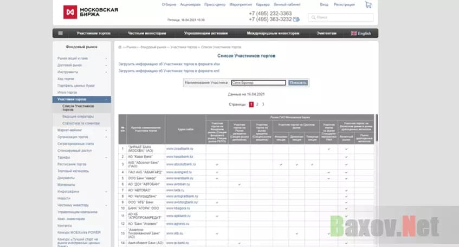Open the hamburger menu in navigation bar
The height and width of the screenshot is (247, 459).
click(x=60, y=33)
